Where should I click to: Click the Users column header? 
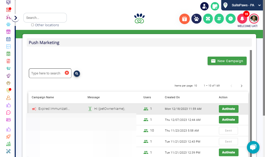pyautogui.click(x=147, y=97)
